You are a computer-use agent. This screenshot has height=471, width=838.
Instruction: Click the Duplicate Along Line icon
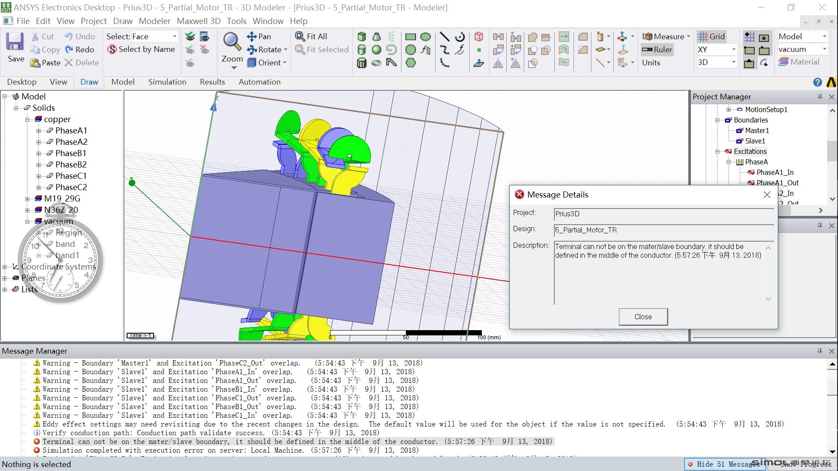point(515,37)
